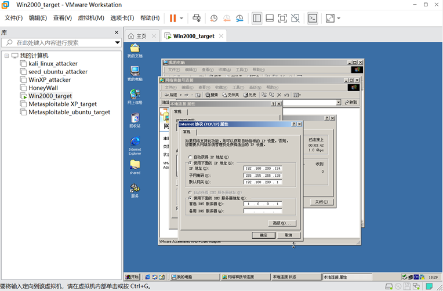Click the 后退 button in 网络和拨号连接
The width and height of the screenshot is (443, 291).
pyautogui.click(x=171, y=95)
